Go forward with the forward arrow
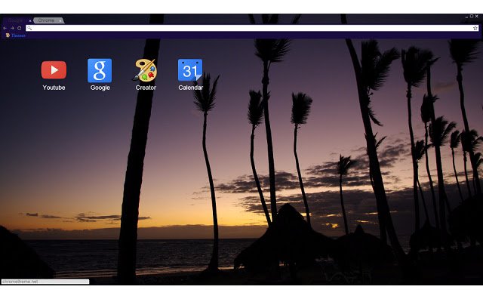Viewport: 483px width, 302px height. [x=12, y=28]
